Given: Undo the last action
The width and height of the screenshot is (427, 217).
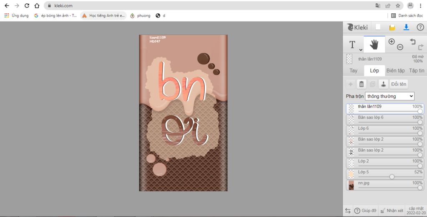Looking at the screenshot, I should pyautogui.click(x=413, y=41).
